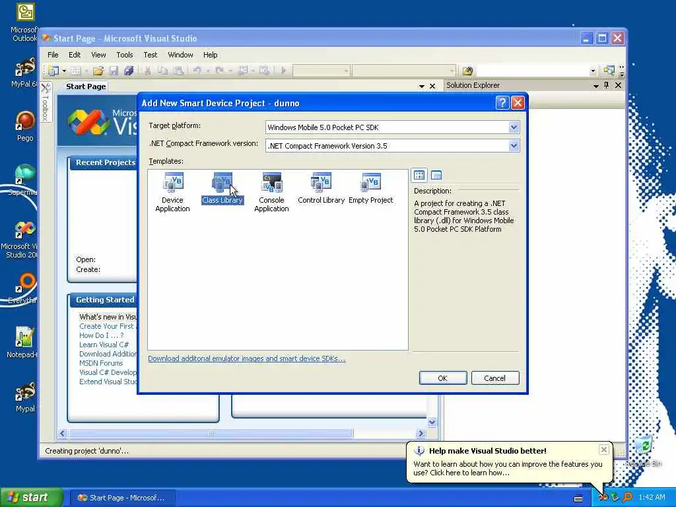Click the Open File toolbar icon
This screenshot has width=676, height=507.
[x=98, y=71]
